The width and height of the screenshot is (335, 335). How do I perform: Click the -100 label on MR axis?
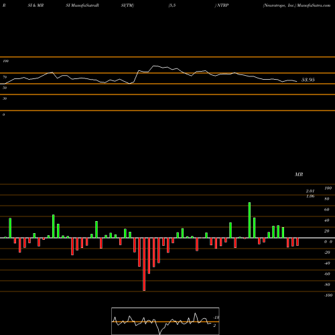coord(328,295)
